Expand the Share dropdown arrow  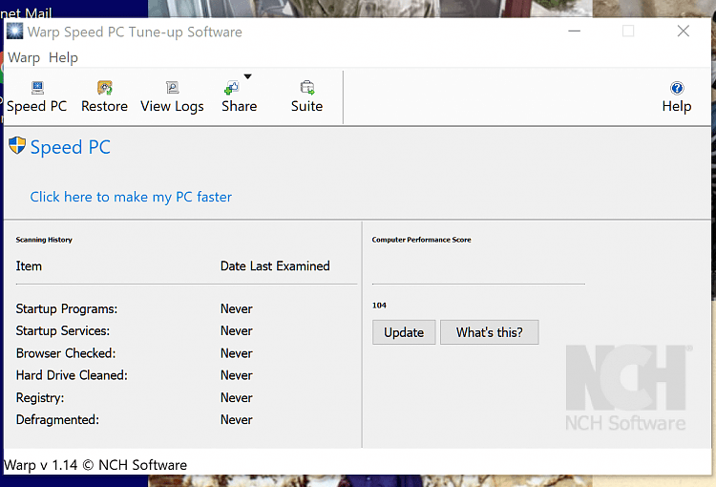247,76
